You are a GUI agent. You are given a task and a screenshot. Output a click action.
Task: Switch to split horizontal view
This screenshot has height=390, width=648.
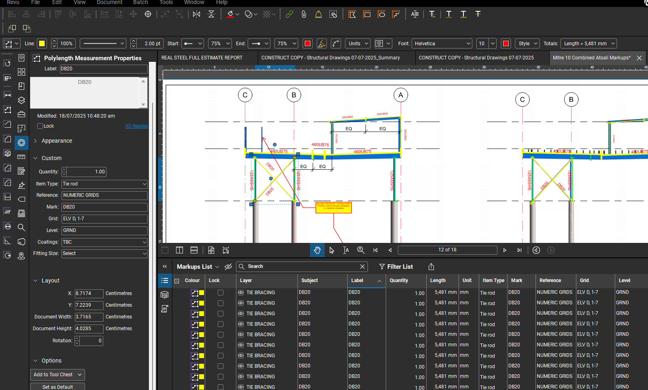194,250
